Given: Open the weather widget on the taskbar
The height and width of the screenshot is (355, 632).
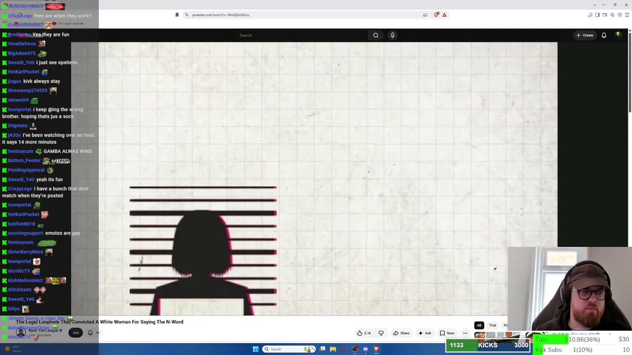Looking at the screenshot, I should 12,349.
